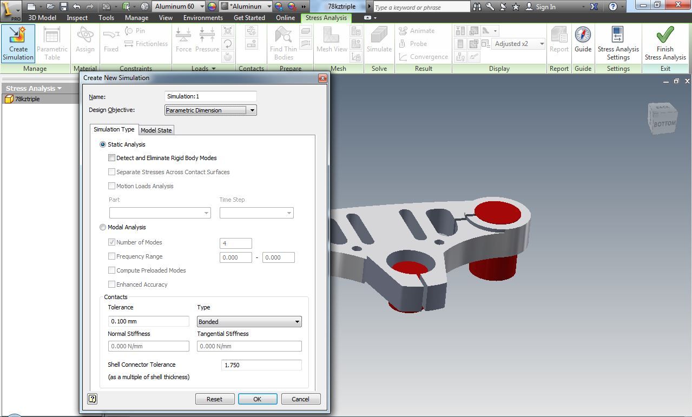Switch to the Model State tab
Viewport: 692px width, 417px height.
[x=156, y=130]
